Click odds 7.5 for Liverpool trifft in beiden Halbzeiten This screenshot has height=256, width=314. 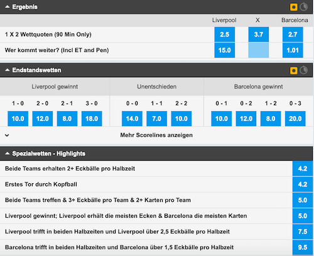(303, 232)
